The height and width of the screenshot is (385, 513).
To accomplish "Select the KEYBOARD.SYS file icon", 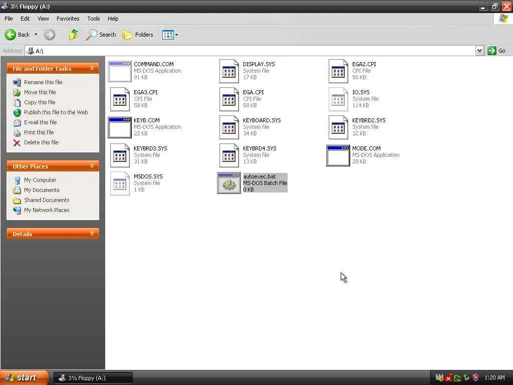I will point(229,127).
